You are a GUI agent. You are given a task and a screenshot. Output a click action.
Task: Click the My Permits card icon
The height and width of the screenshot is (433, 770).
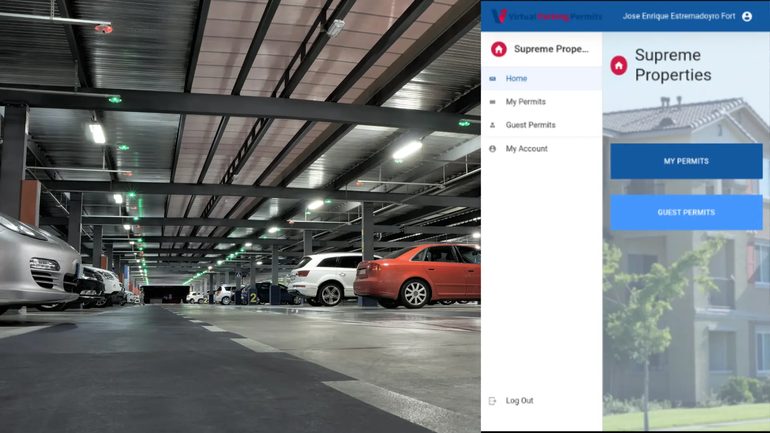click(x=492, y=101)
